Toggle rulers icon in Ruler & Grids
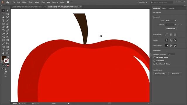Viewport: 187px width, 105px height. pyautogui.click(x=167, y=35)
